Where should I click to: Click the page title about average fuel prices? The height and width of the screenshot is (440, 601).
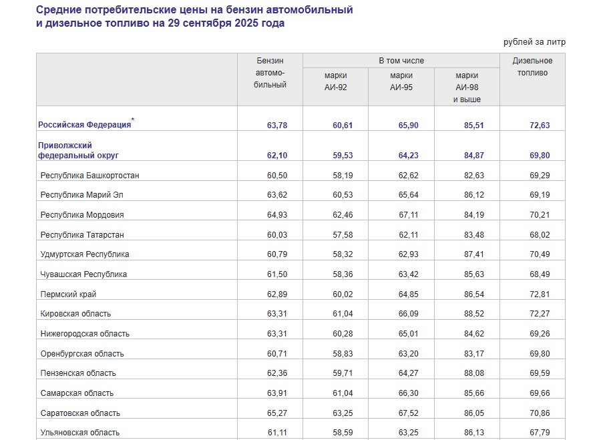[194, 17]
